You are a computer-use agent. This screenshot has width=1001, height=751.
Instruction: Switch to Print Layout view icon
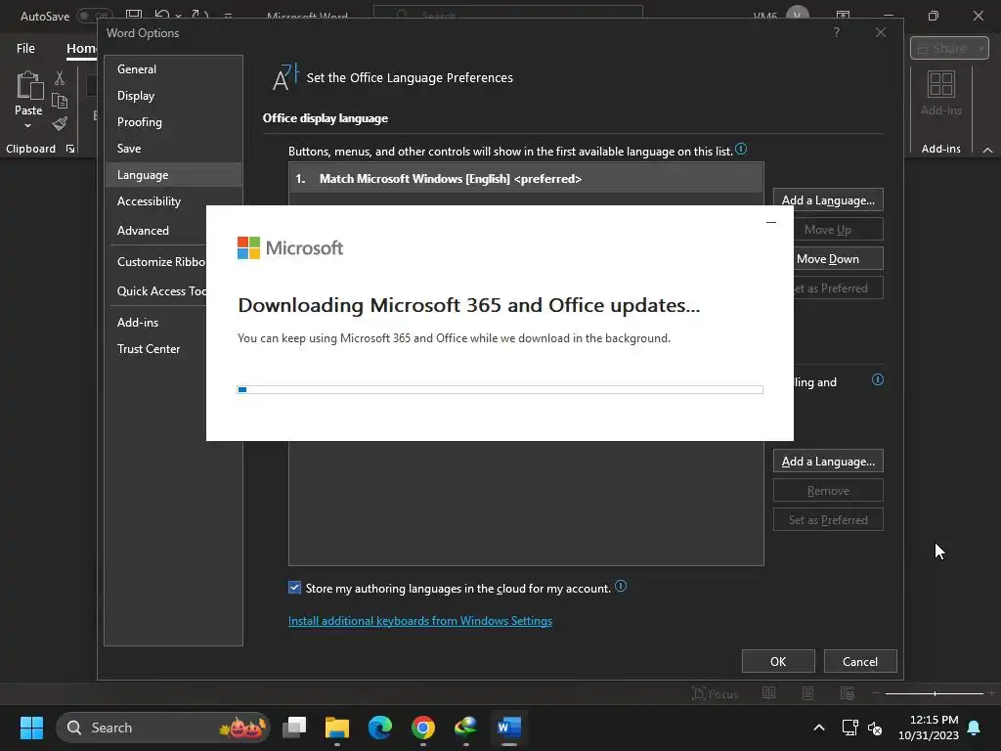(x=807, y=693)
